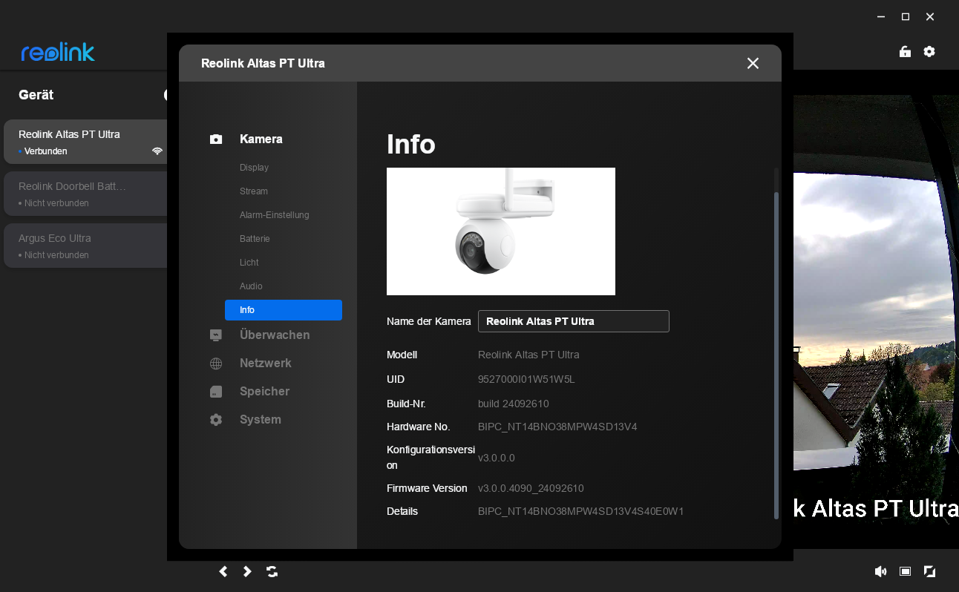
Task: Click the screen layout icon
Action: (905, 571)
